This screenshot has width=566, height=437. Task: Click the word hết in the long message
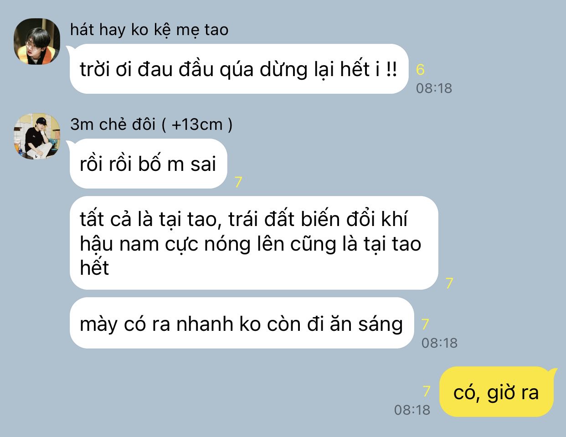(94, 267)
